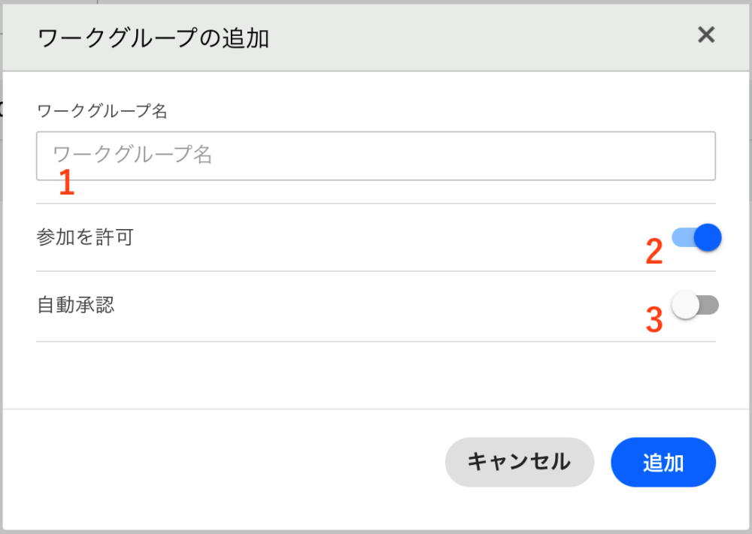Click the red number 1 annotation

(67, 184)
